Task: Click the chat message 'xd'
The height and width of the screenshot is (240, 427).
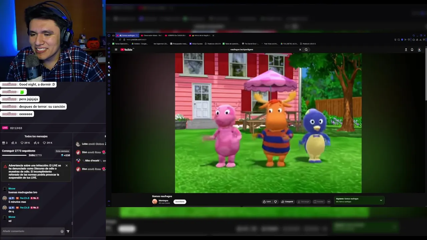Action: point(10,221)
